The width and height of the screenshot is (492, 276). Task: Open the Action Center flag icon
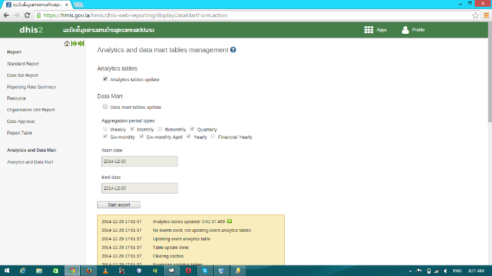click(419, 271)
